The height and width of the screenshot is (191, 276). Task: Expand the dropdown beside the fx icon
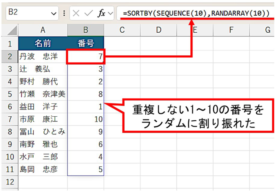click(x=110, y=13)
